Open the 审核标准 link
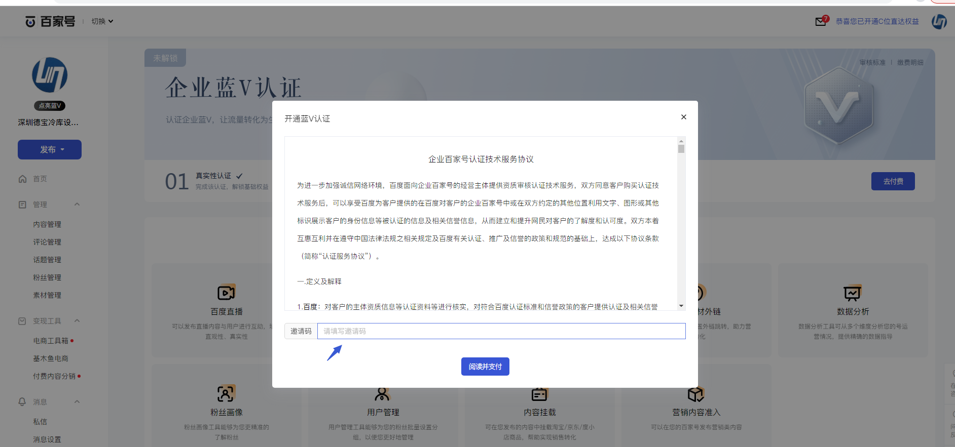 tap(872, 63)
